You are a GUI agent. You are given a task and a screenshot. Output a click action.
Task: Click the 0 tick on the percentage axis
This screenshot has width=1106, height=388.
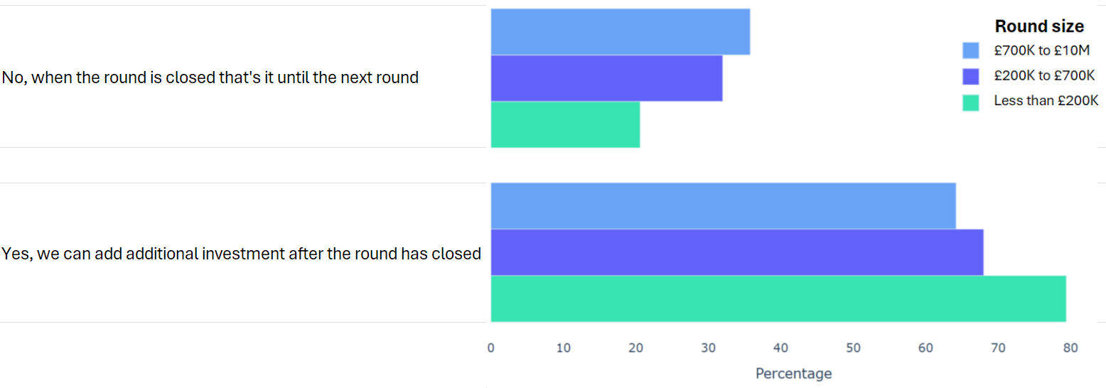click(490, 348)
